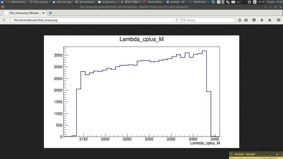The height and width of the screenshot is (159, 283).
Task: Close the hist_masa.png tab
Action: 43,13
